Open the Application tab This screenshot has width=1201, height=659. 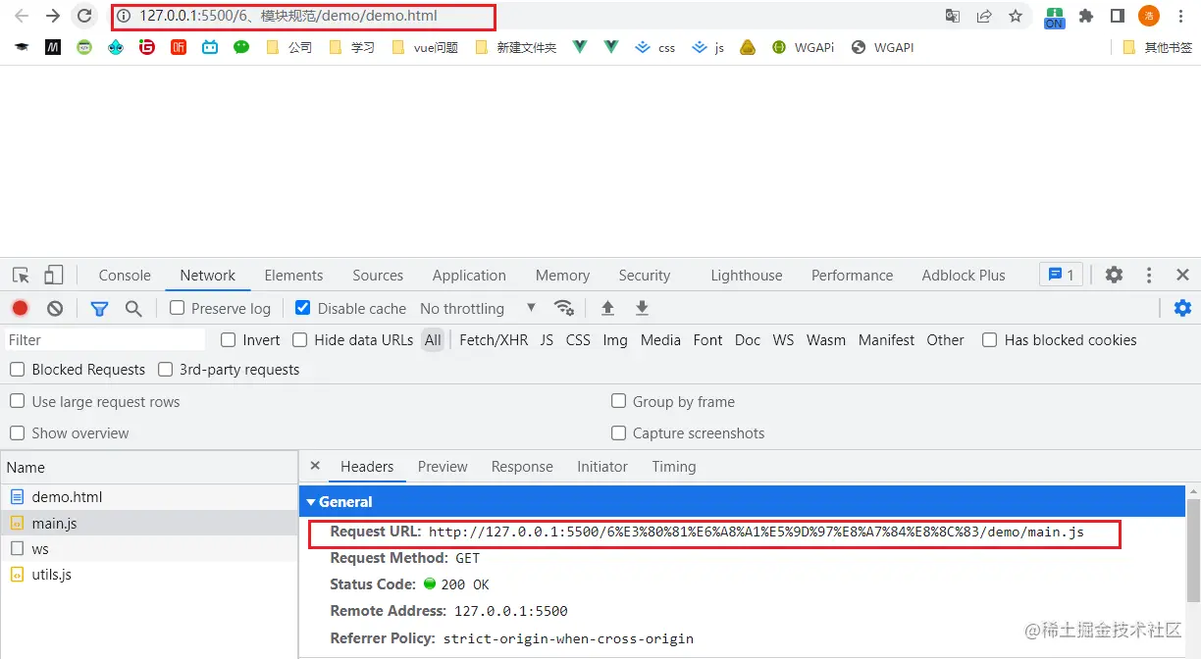469,276
